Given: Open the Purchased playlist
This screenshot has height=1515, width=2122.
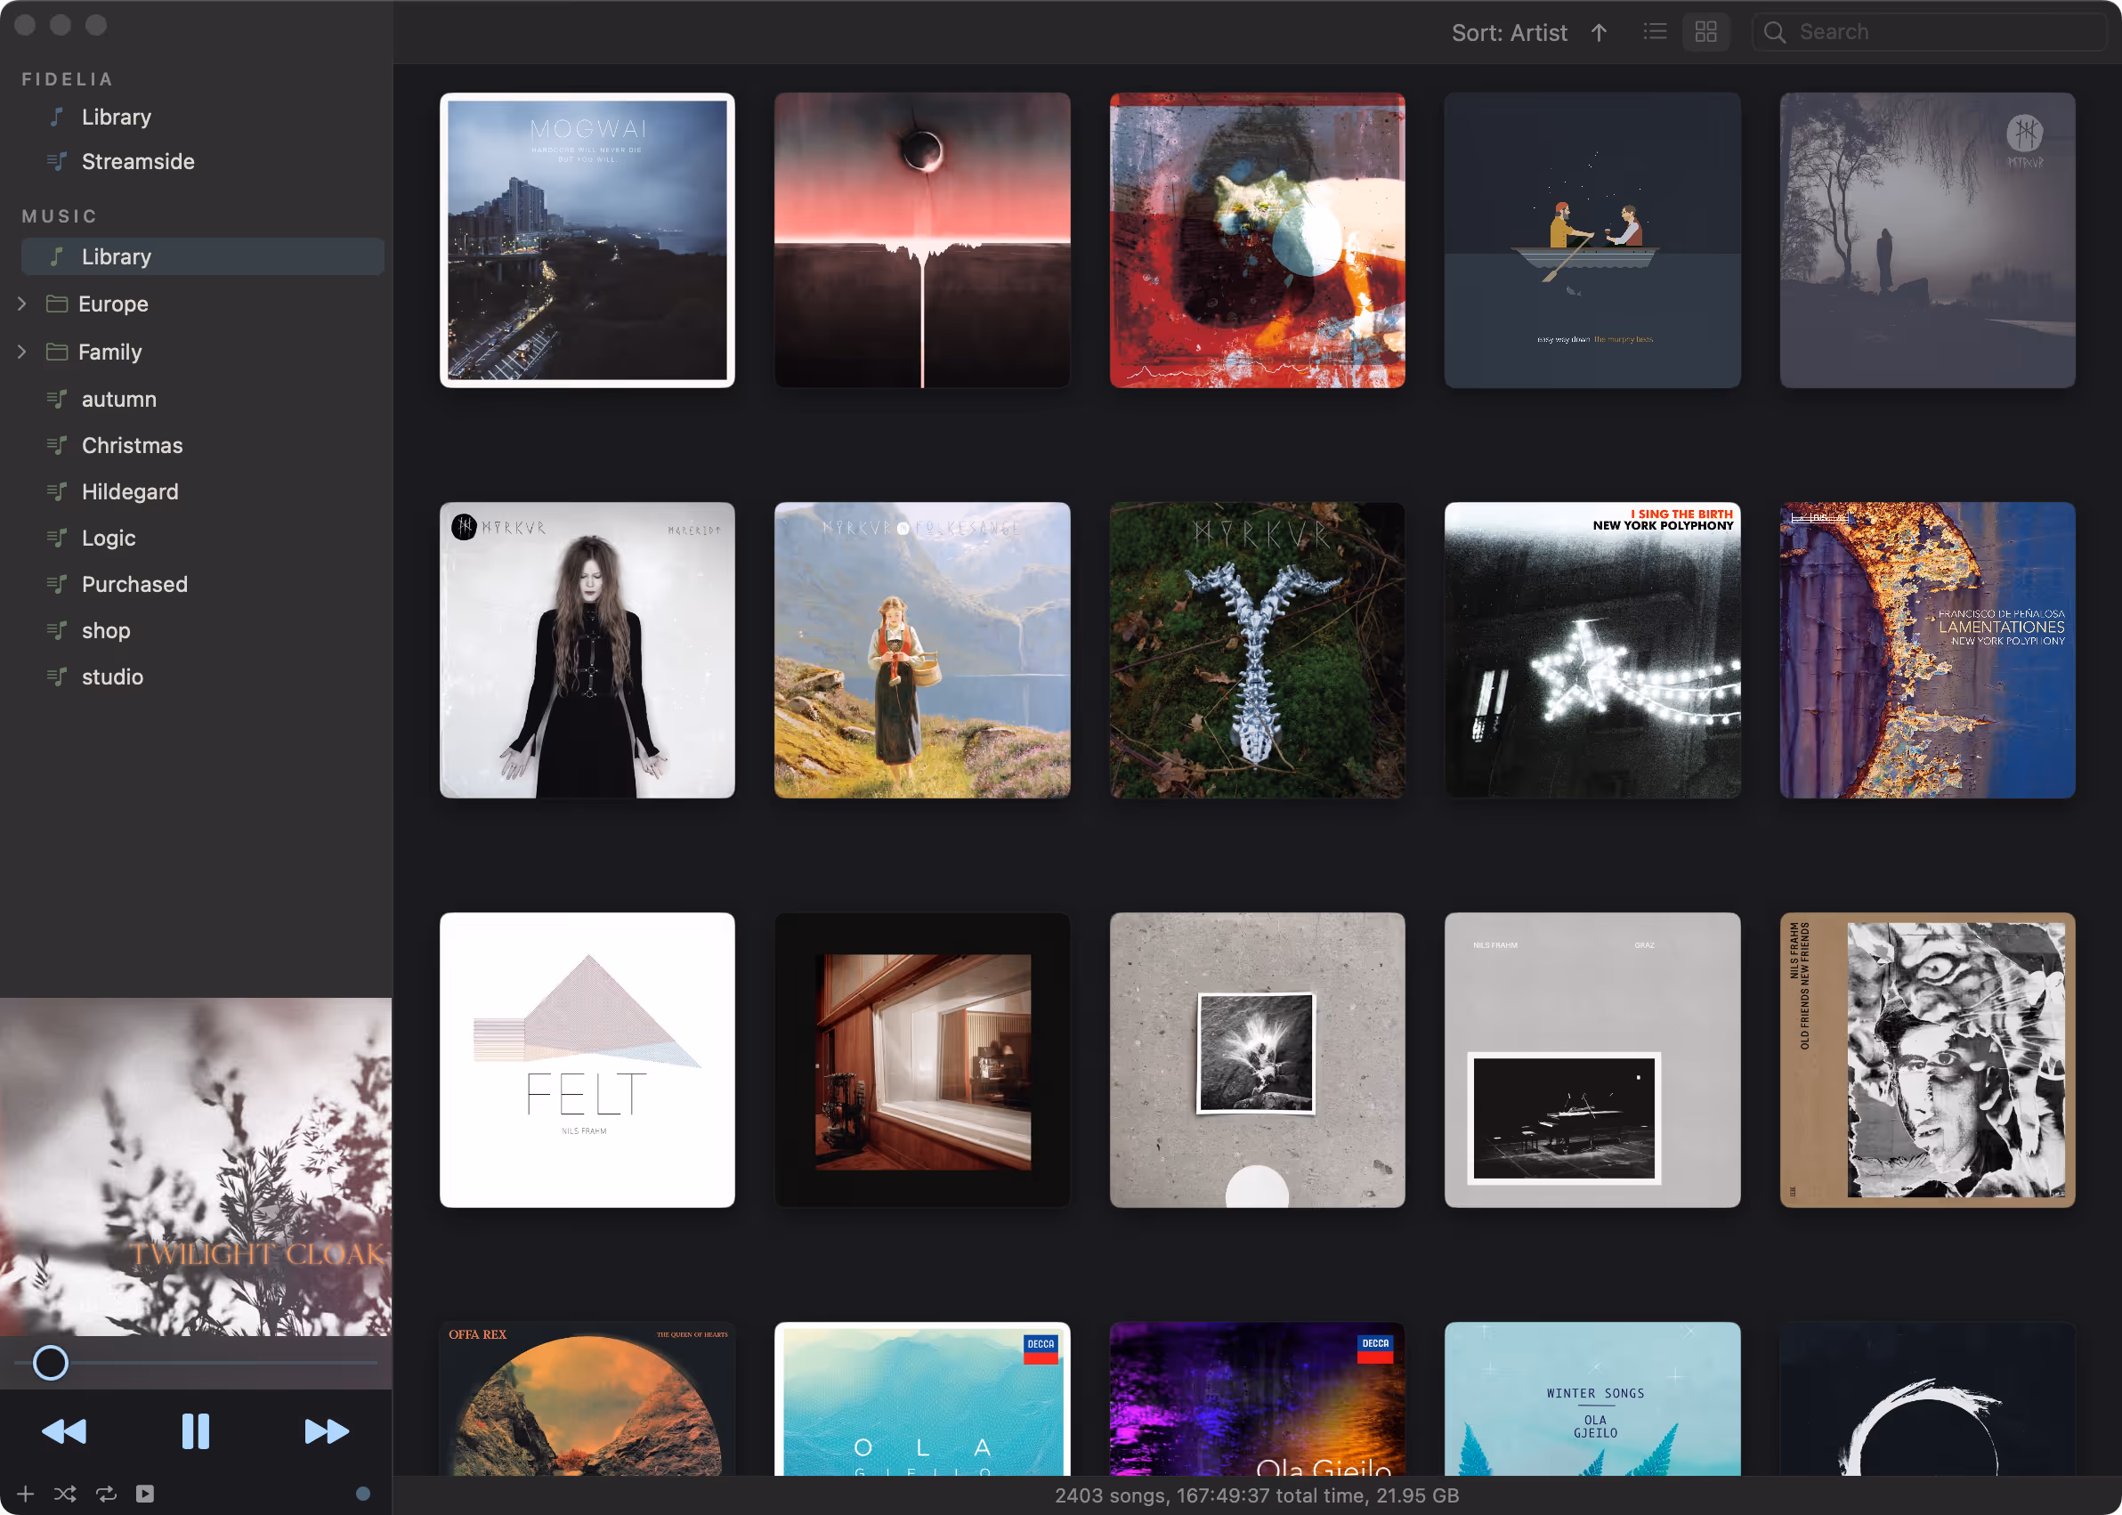Looking at the screenshot, I should pos(134,584).
